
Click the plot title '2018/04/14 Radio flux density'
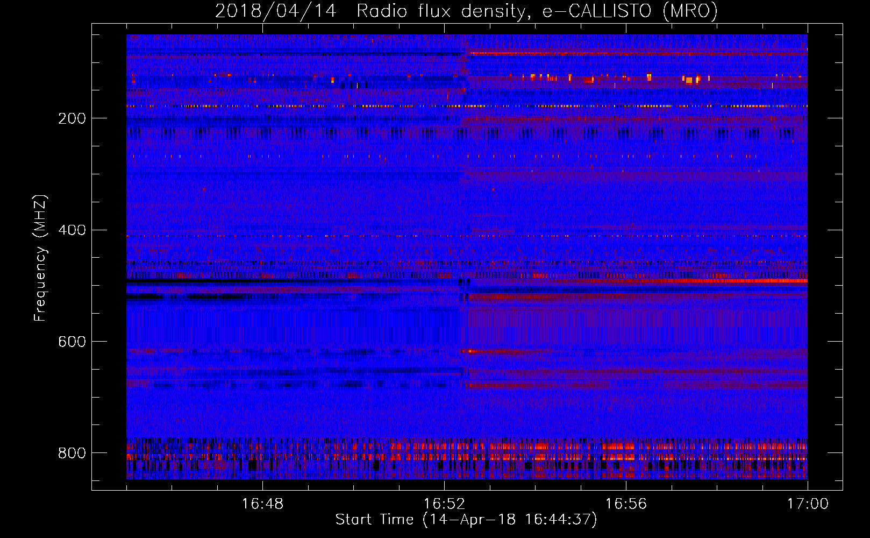pos(466,11)
